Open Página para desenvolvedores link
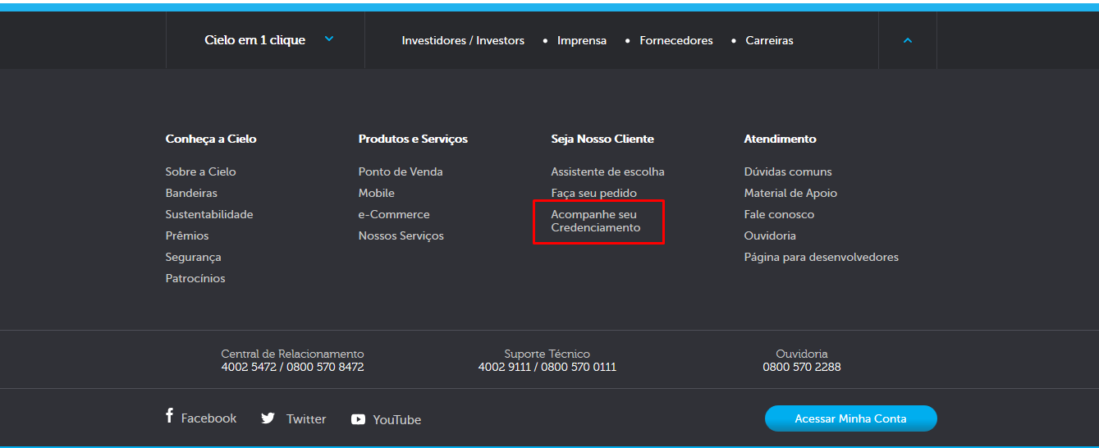Image resolution: width=1099 pixels, height=448 pixels. tap(821, 257)
